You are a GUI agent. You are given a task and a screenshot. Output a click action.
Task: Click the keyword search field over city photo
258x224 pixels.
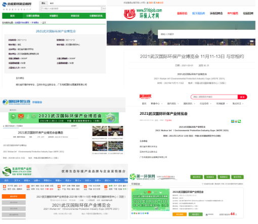point(206,34)
